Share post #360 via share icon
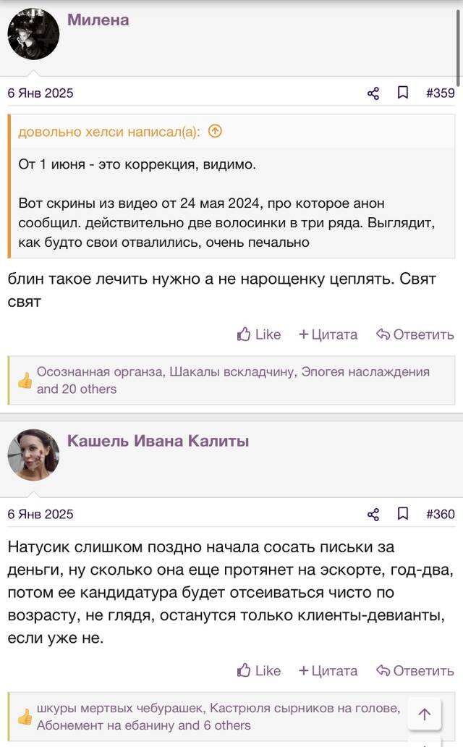 (373, 514)
